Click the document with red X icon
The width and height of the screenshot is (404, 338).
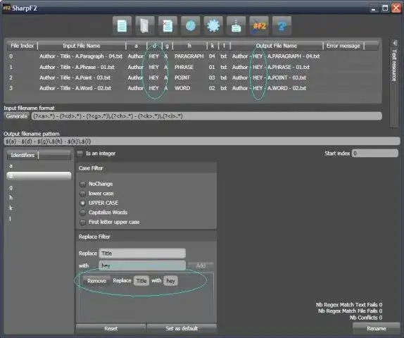(168, 26)
